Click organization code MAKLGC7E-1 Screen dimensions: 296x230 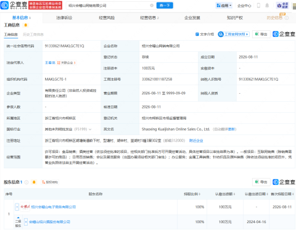coord(55,80)
